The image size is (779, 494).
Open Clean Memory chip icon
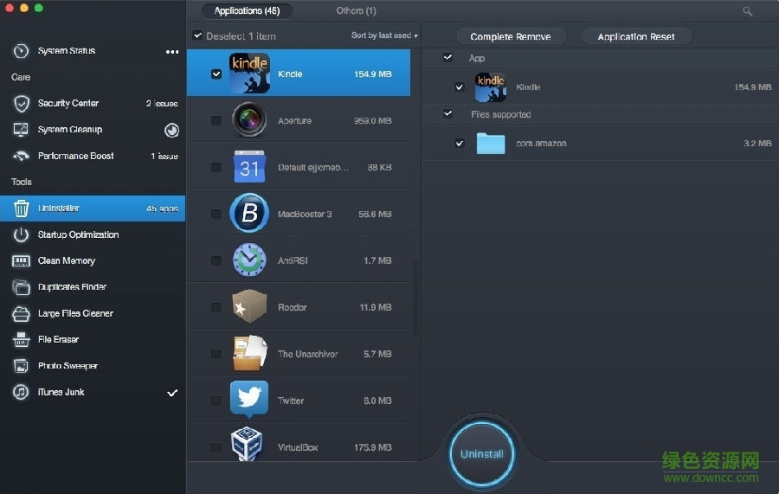click(x=21, y=260)
